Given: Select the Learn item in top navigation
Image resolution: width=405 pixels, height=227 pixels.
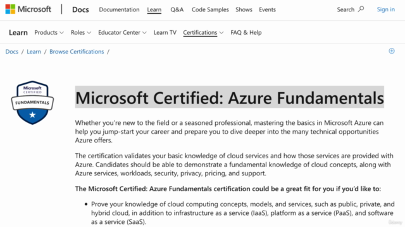Looking at the screenshot, I should pyautogui.click(x=154, y=9).
